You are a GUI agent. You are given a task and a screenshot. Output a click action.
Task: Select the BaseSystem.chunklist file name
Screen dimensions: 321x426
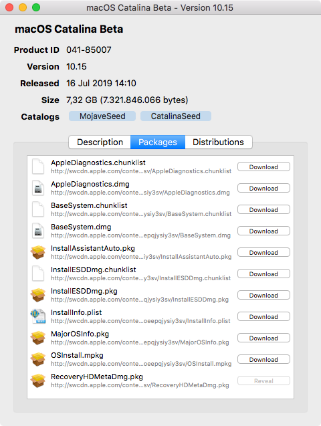tap(89, 205)
